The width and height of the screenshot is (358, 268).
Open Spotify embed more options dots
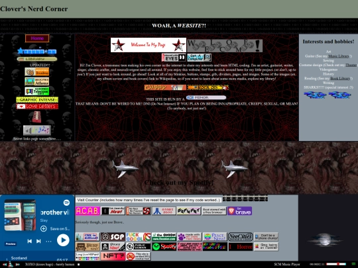pos(48,241)
